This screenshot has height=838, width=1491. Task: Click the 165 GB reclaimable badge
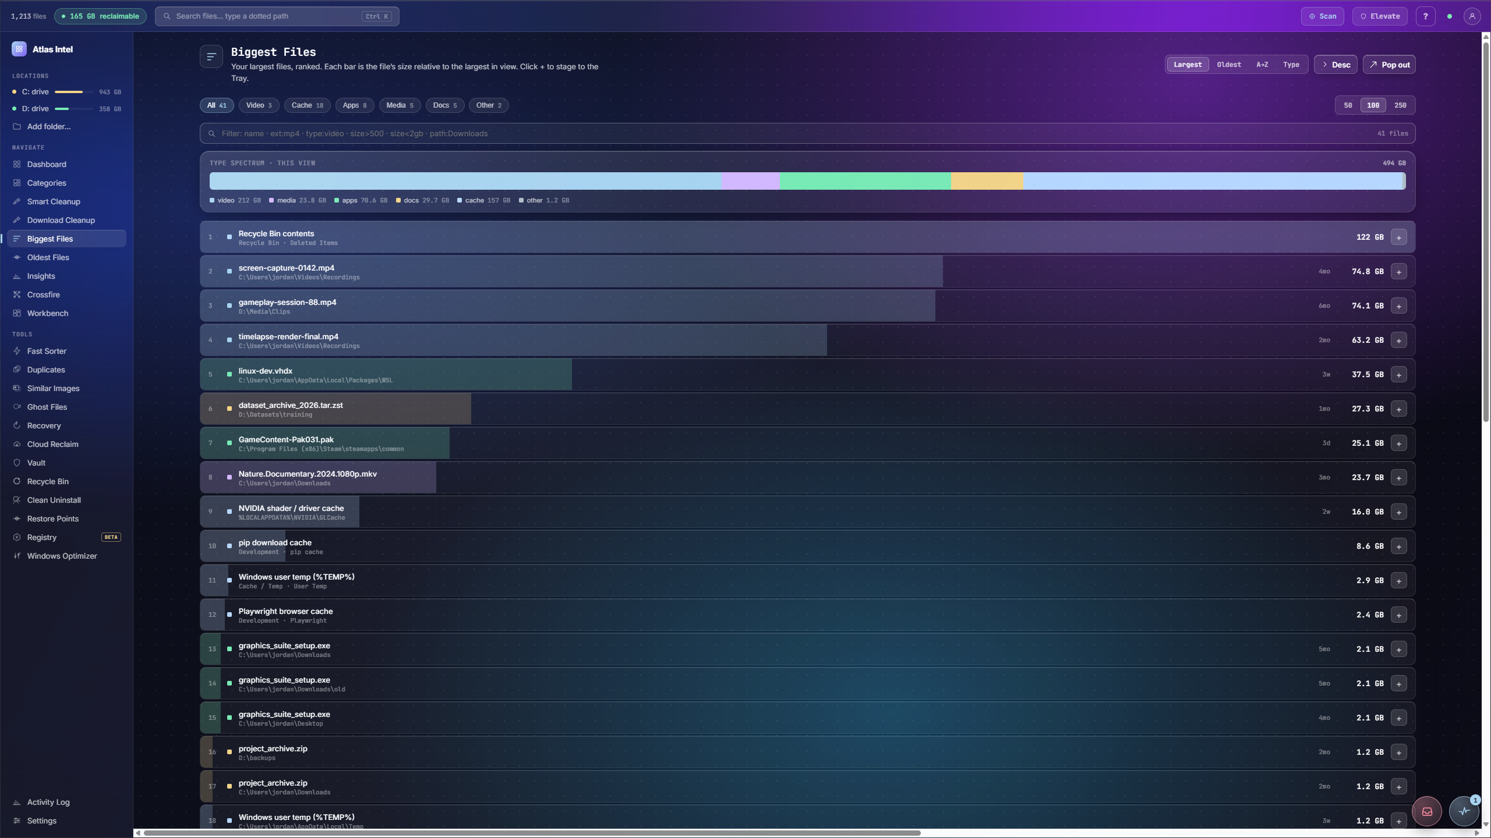[100, 16]
